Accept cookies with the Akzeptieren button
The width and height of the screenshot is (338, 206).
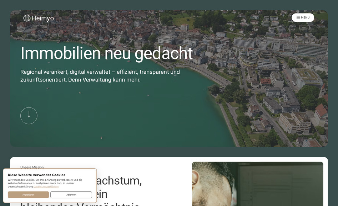tap(28, 195)
